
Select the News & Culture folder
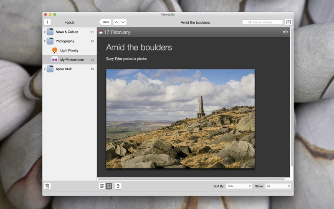69,32
